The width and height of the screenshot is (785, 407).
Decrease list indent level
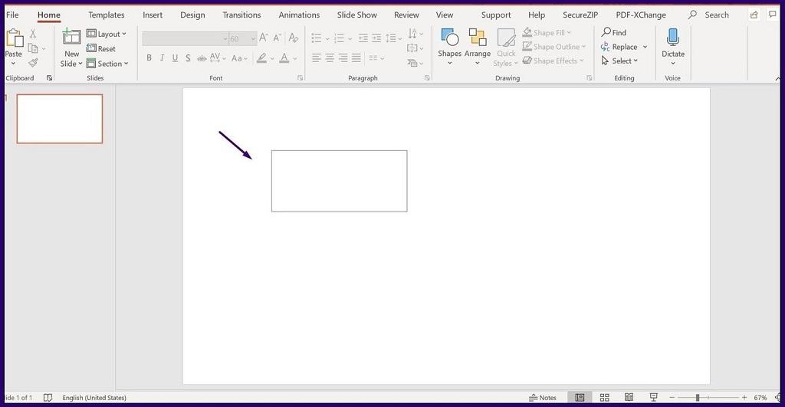(x=363, y=38)
